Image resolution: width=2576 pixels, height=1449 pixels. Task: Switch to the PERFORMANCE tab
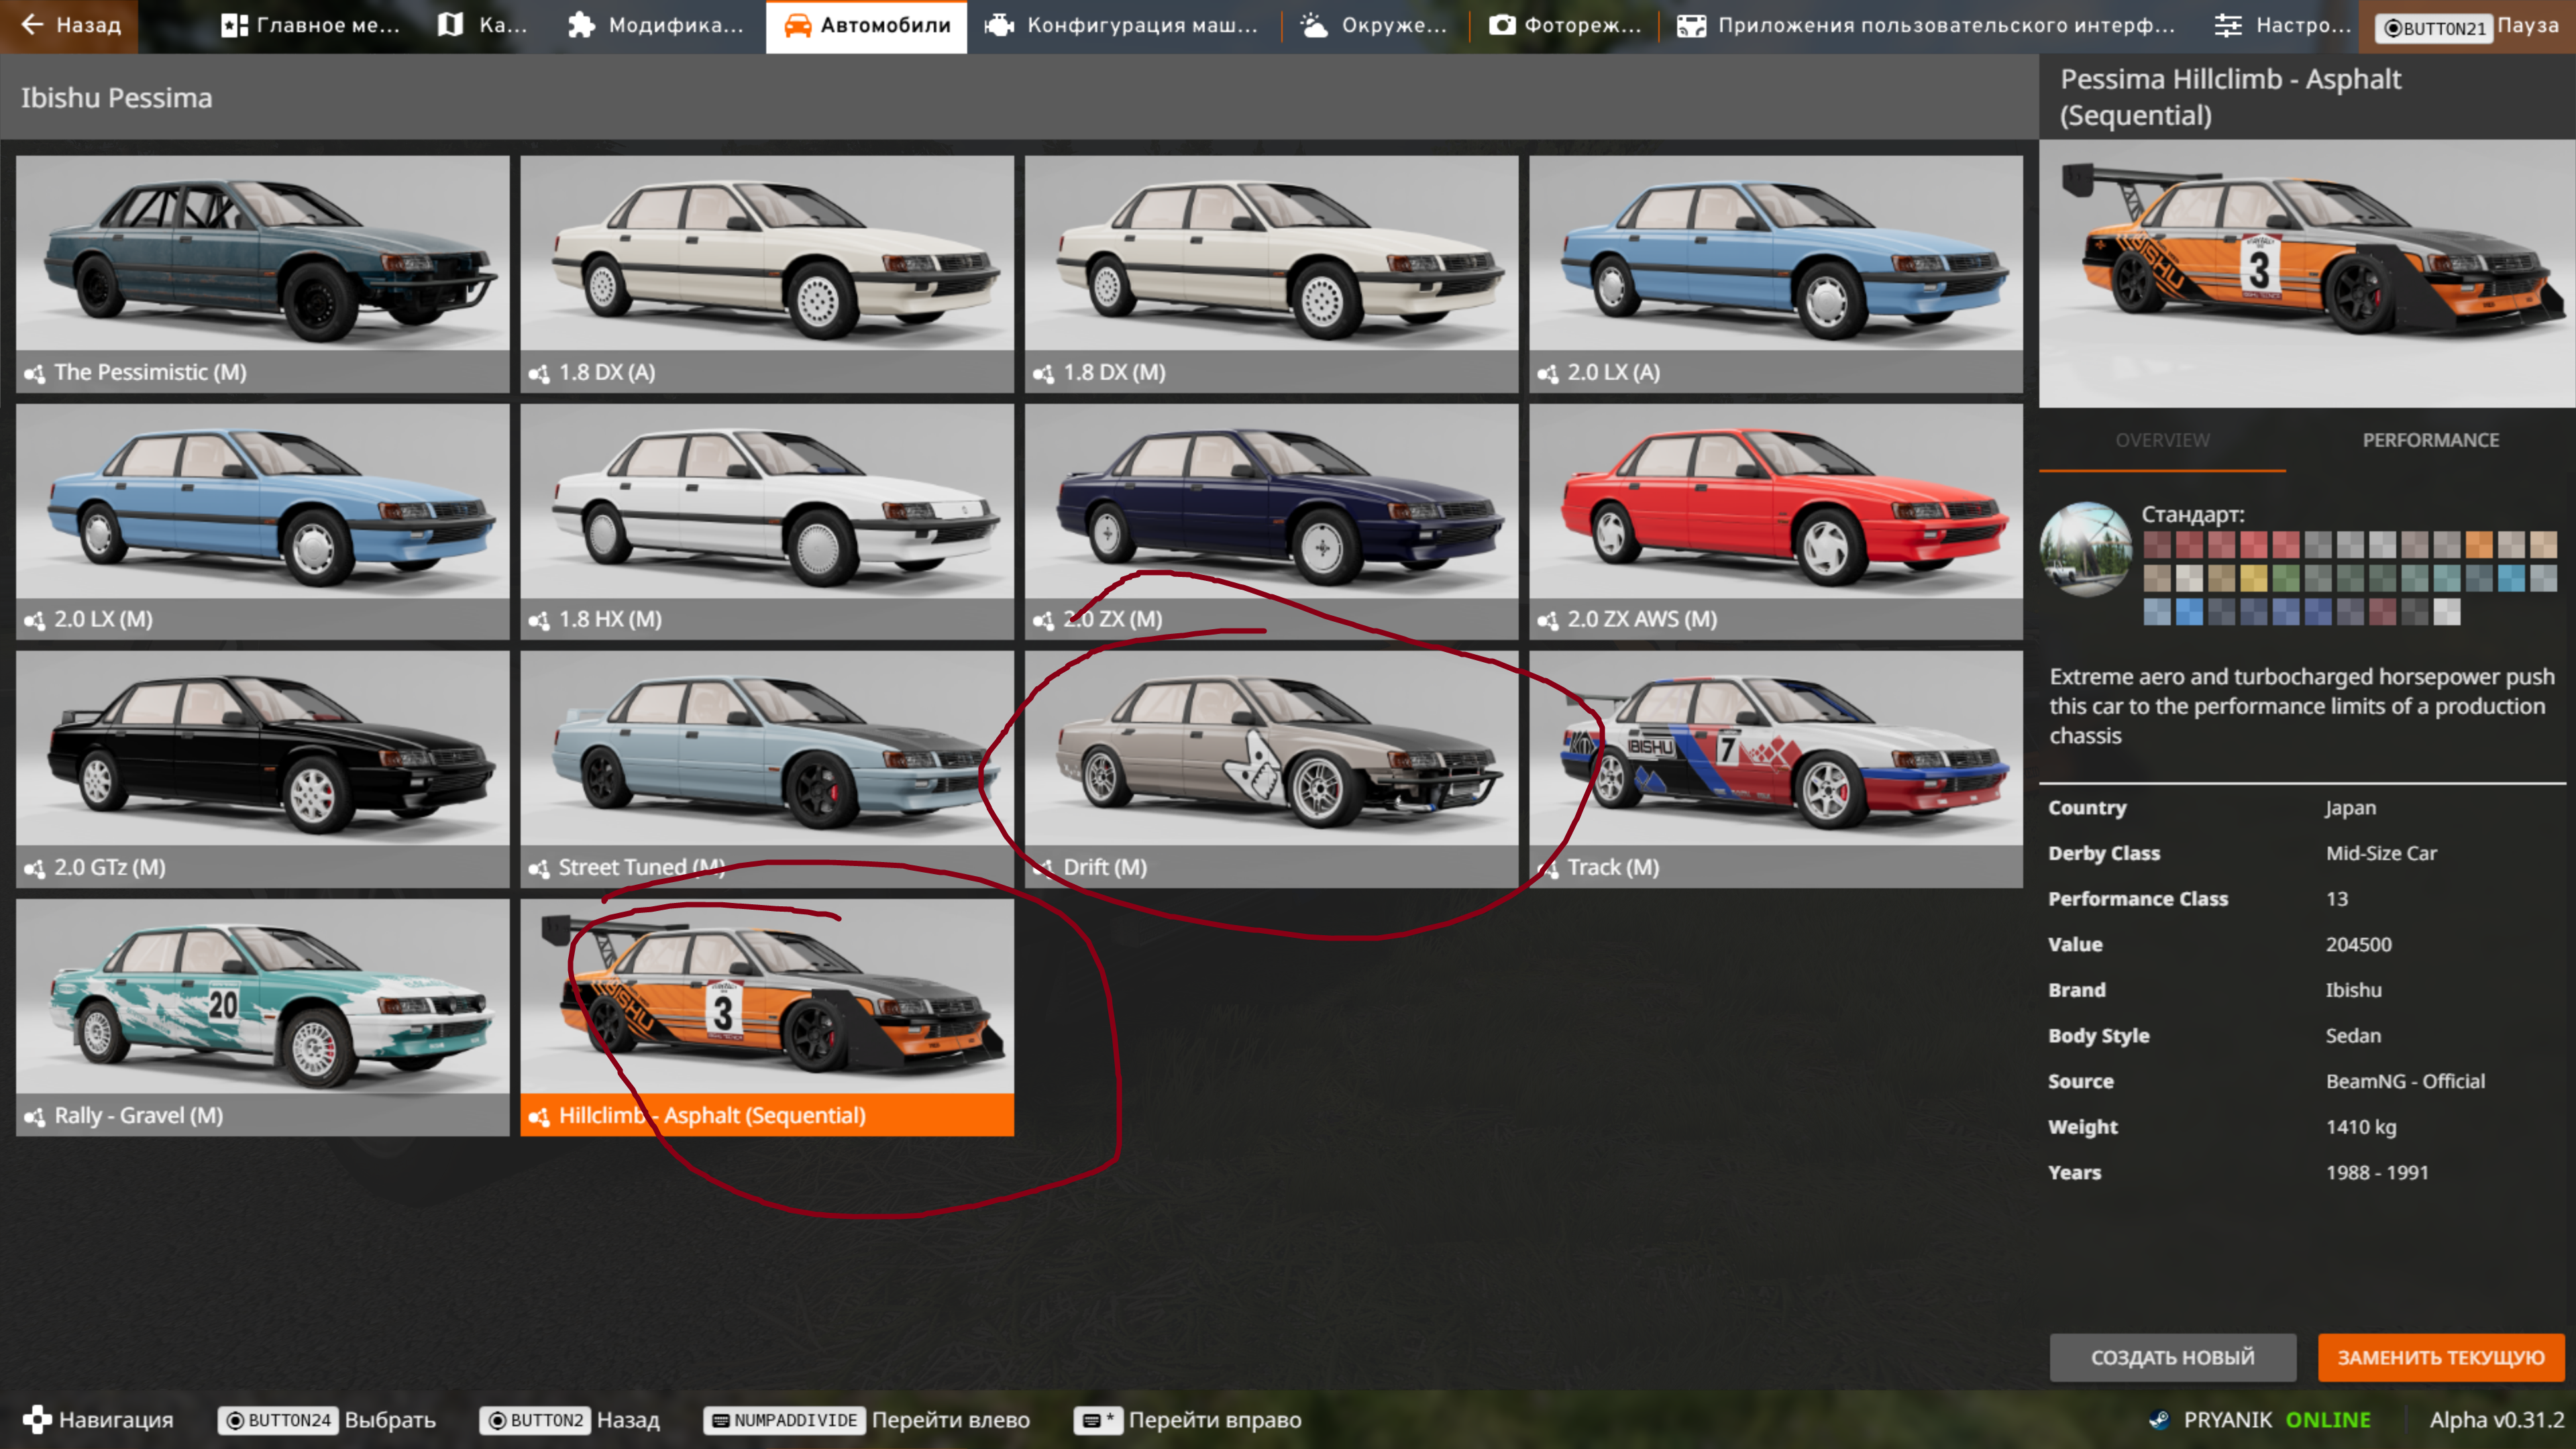click(2430, 440)
